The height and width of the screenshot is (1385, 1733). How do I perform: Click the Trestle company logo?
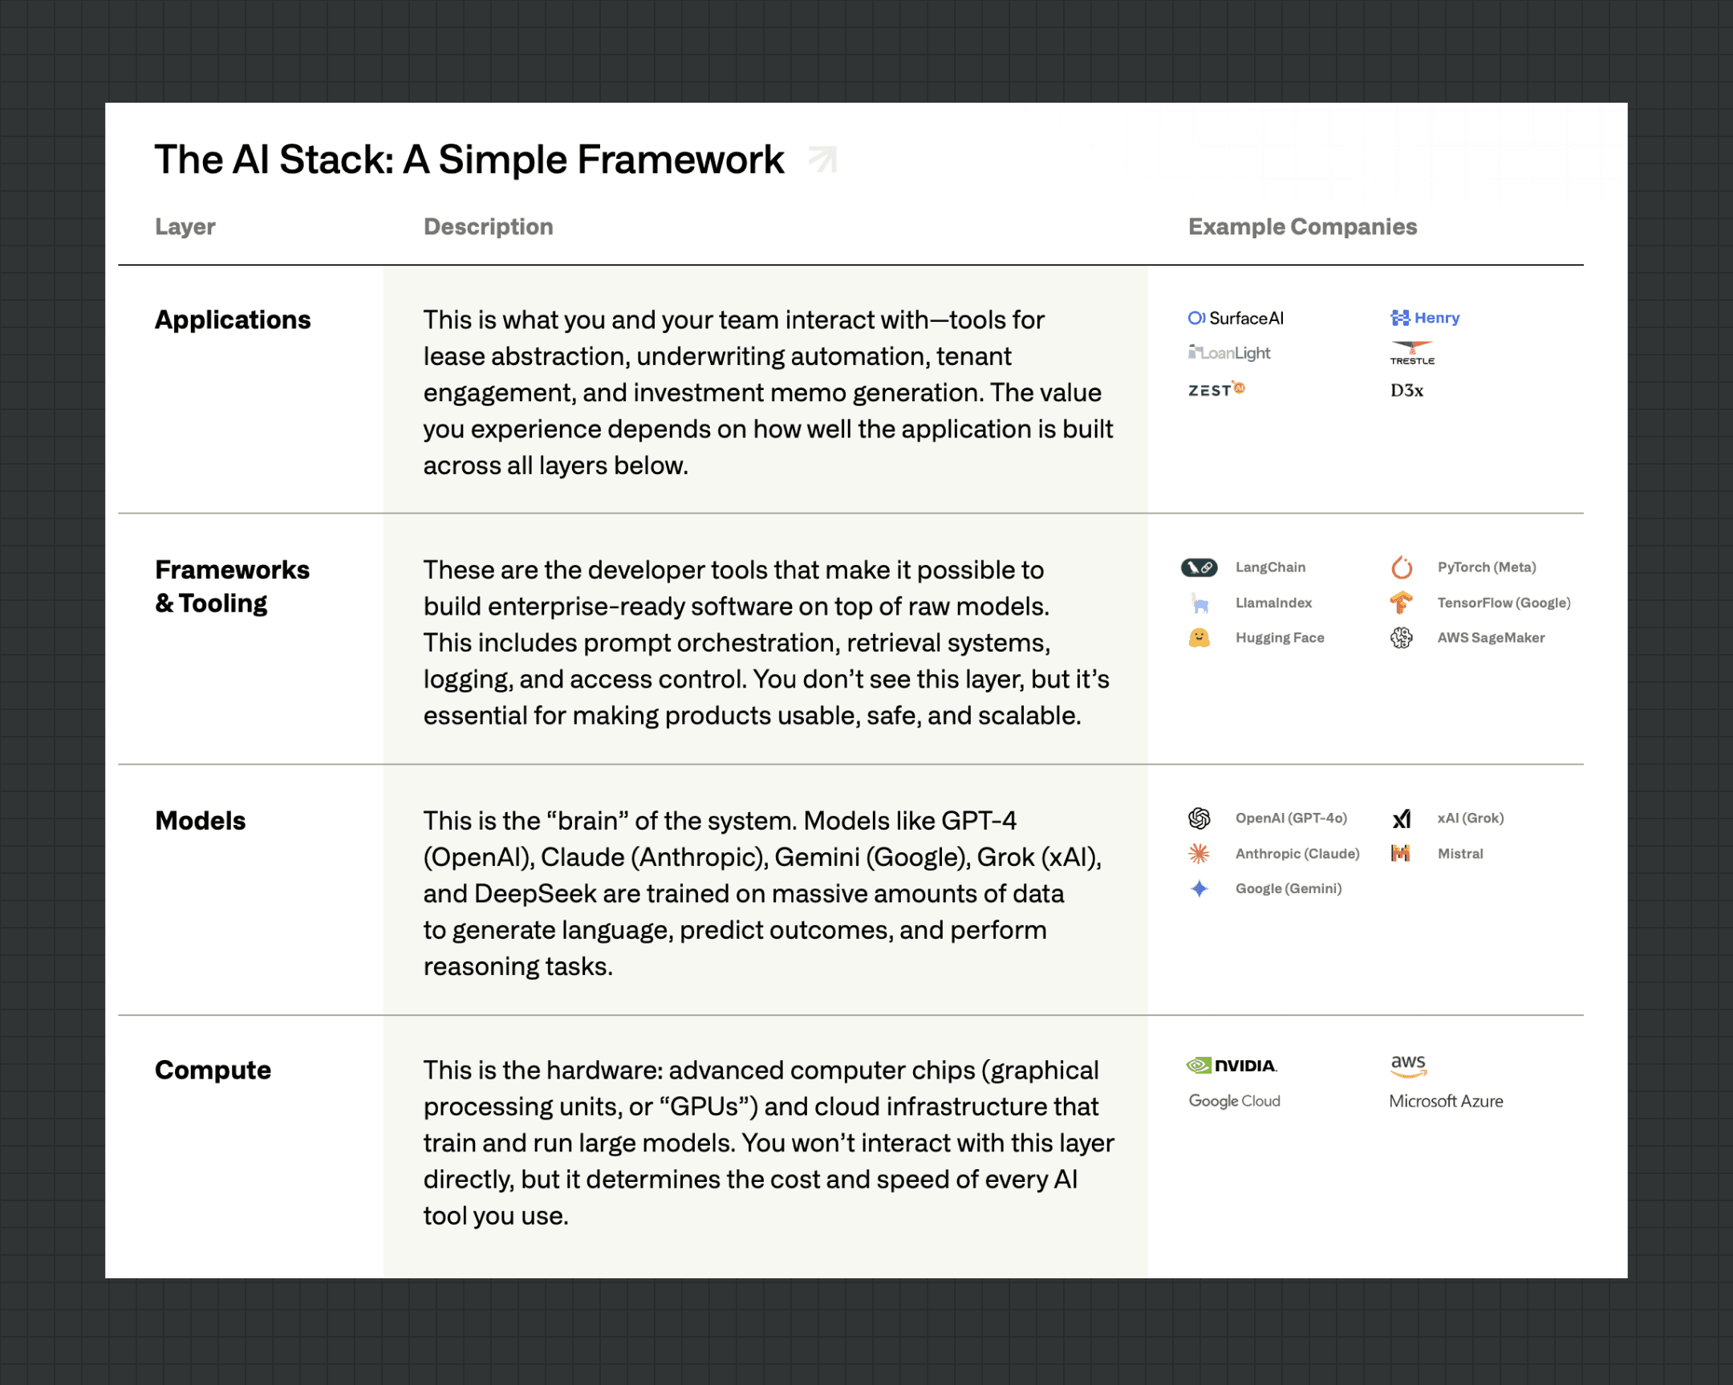coord(1412,353)
